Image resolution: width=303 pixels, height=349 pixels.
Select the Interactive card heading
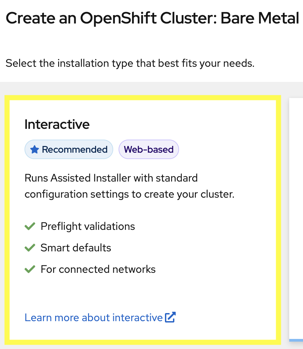[x=57, y=124]
